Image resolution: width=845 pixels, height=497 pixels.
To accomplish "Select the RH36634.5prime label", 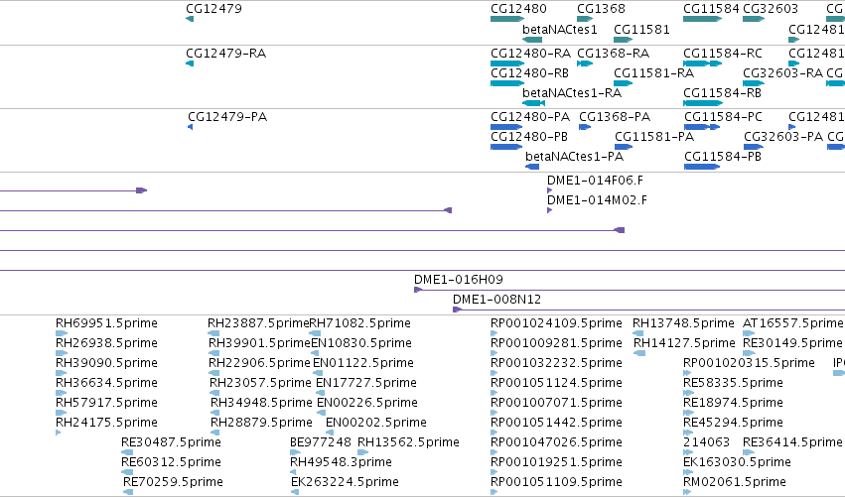I will (106, 383).
